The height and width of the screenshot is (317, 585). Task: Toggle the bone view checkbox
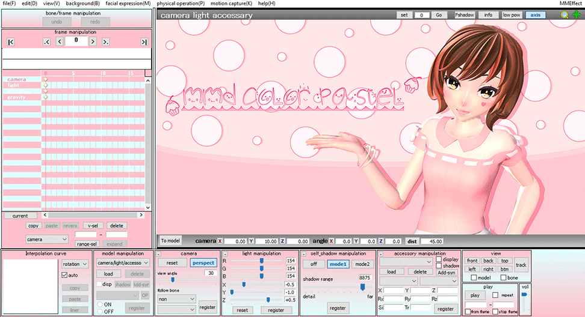tap(503, 277)
